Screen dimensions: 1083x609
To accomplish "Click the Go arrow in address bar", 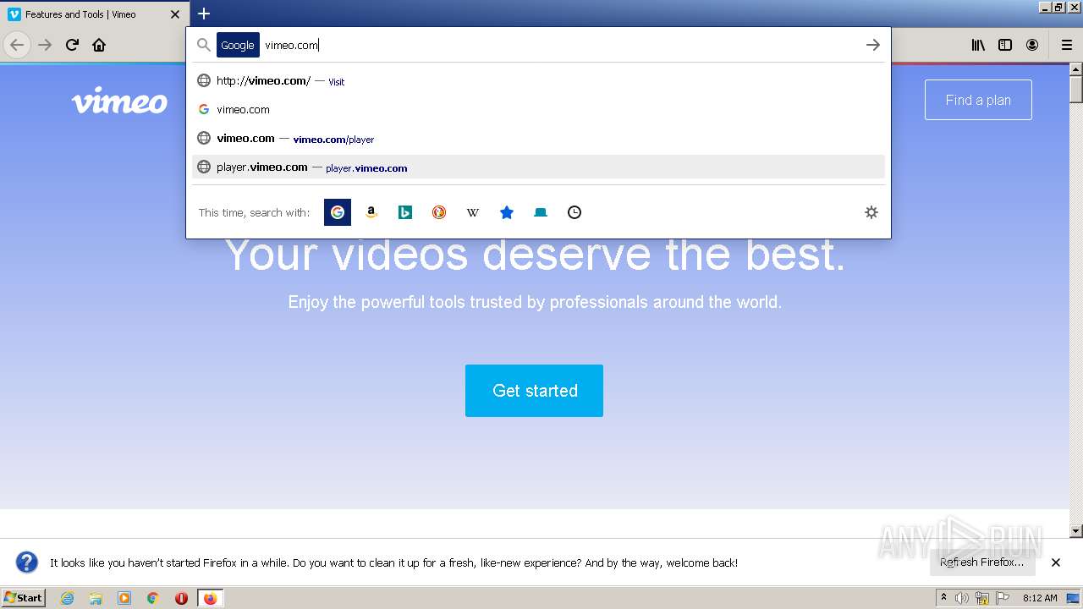I will point(873,45).
